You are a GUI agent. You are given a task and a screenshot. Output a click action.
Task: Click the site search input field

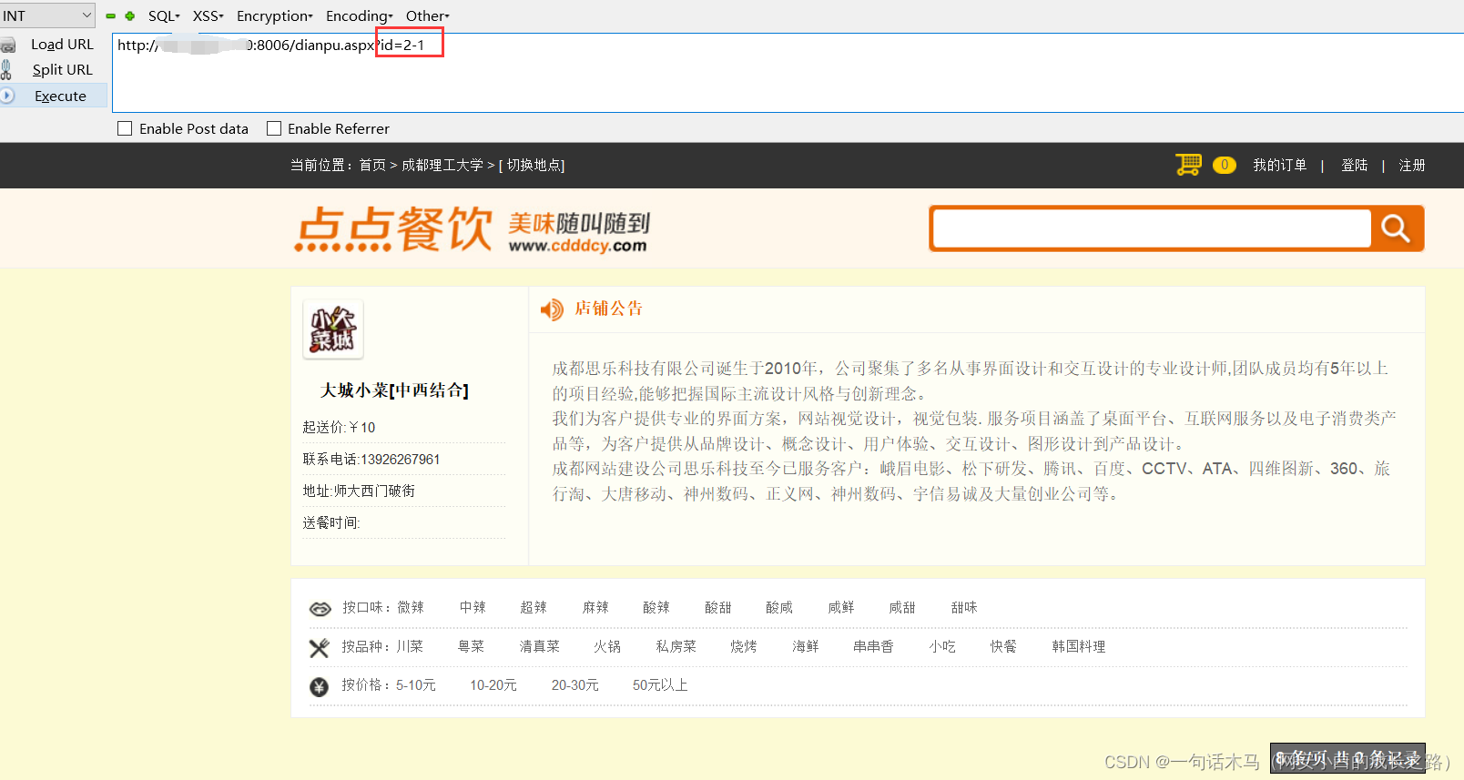pyautogui.click(x=1152, y=228)
